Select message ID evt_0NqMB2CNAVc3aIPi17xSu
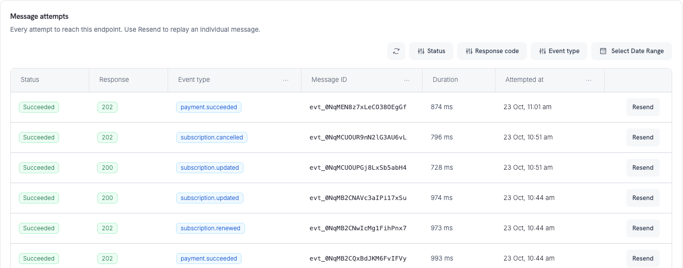This screenshot has height=268, width=683. point(358,198)
